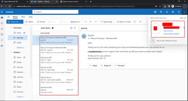Expand the Delete options dropdown

tap(35, 22)
